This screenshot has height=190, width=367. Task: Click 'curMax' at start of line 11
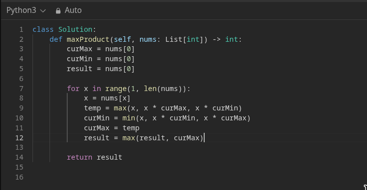point(97,128)
